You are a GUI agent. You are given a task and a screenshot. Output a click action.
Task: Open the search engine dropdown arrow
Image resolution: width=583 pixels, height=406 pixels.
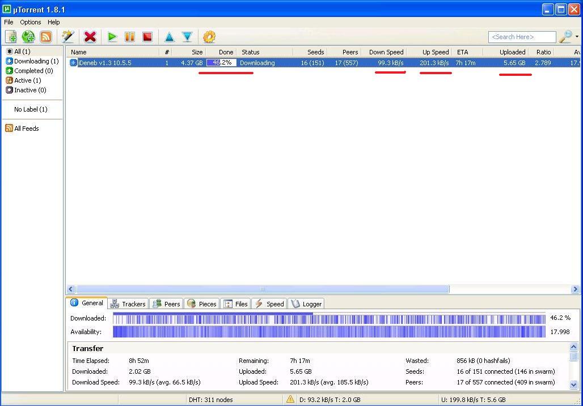click(x=577, y=36)
